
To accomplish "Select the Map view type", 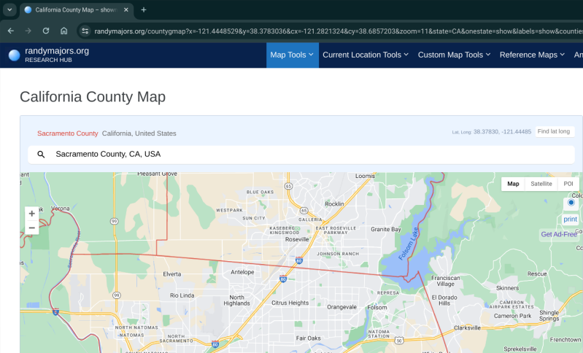I will click(513, 184).
